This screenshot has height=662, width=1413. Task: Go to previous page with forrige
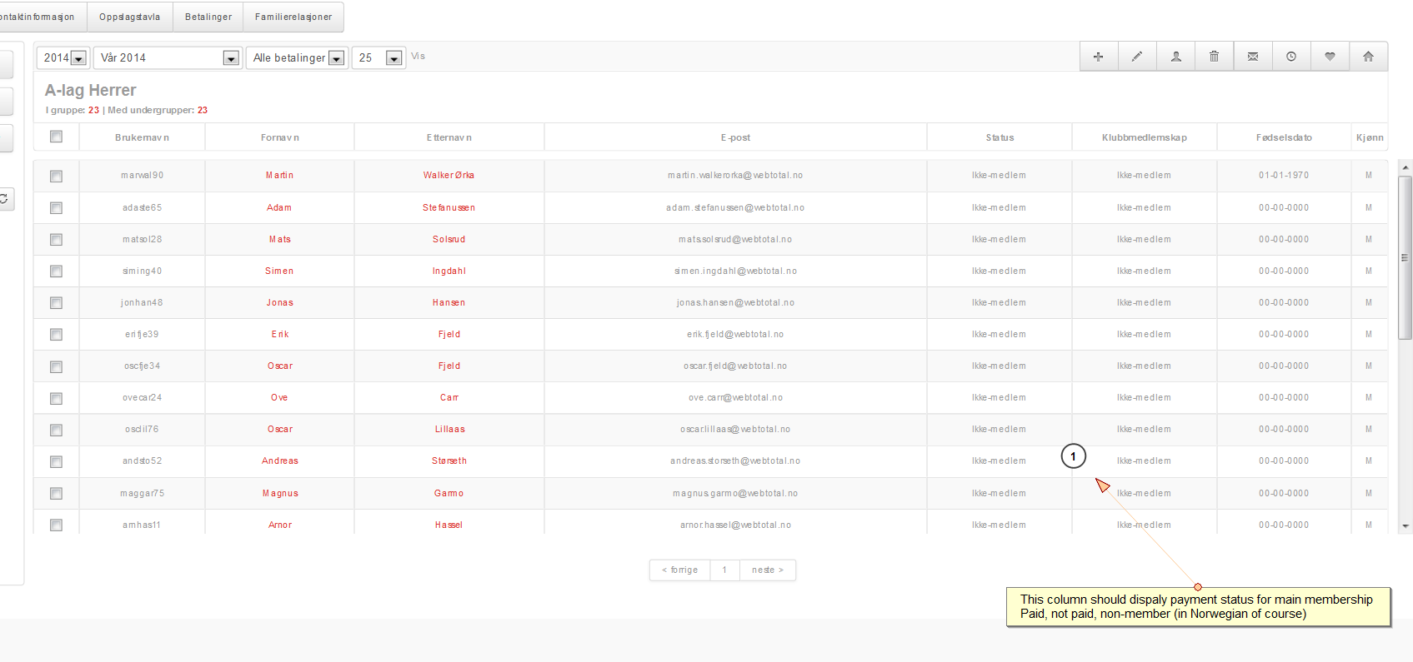[x=680, y=570]
